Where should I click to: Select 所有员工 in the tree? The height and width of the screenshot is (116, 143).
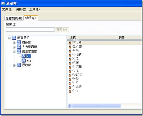[23, 38]
